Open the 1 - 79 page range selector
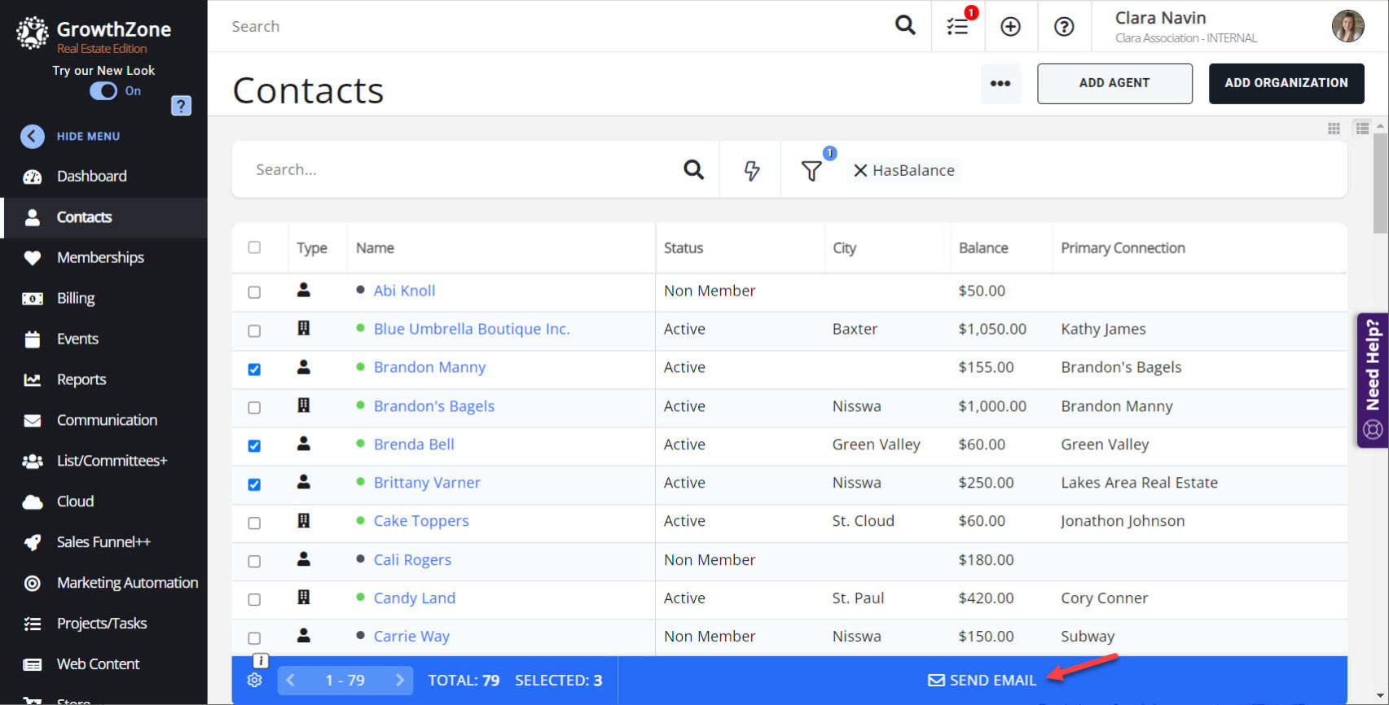The width and height of the screenshot is (1389, 705). click(x=345, y=681)
